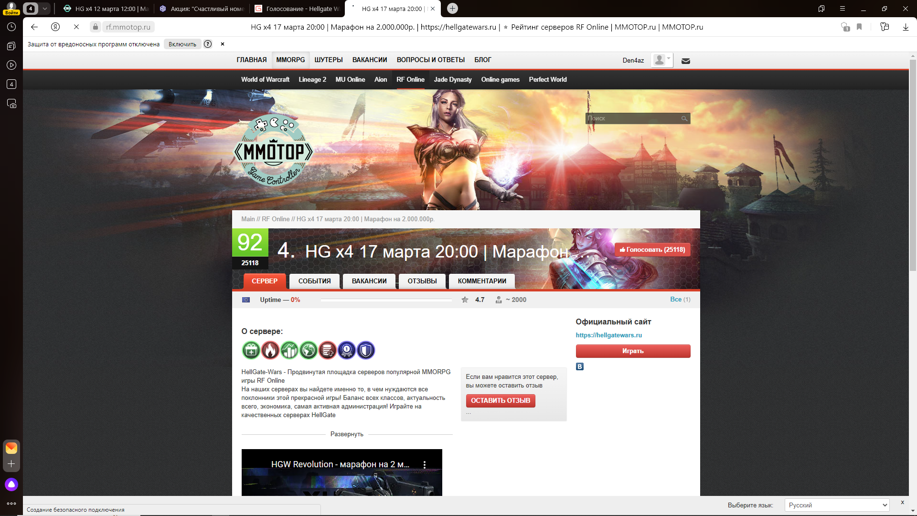Open the server ВАКАНСИИ tab
This screenshot has width=917, height=516.
click(369, 281)
